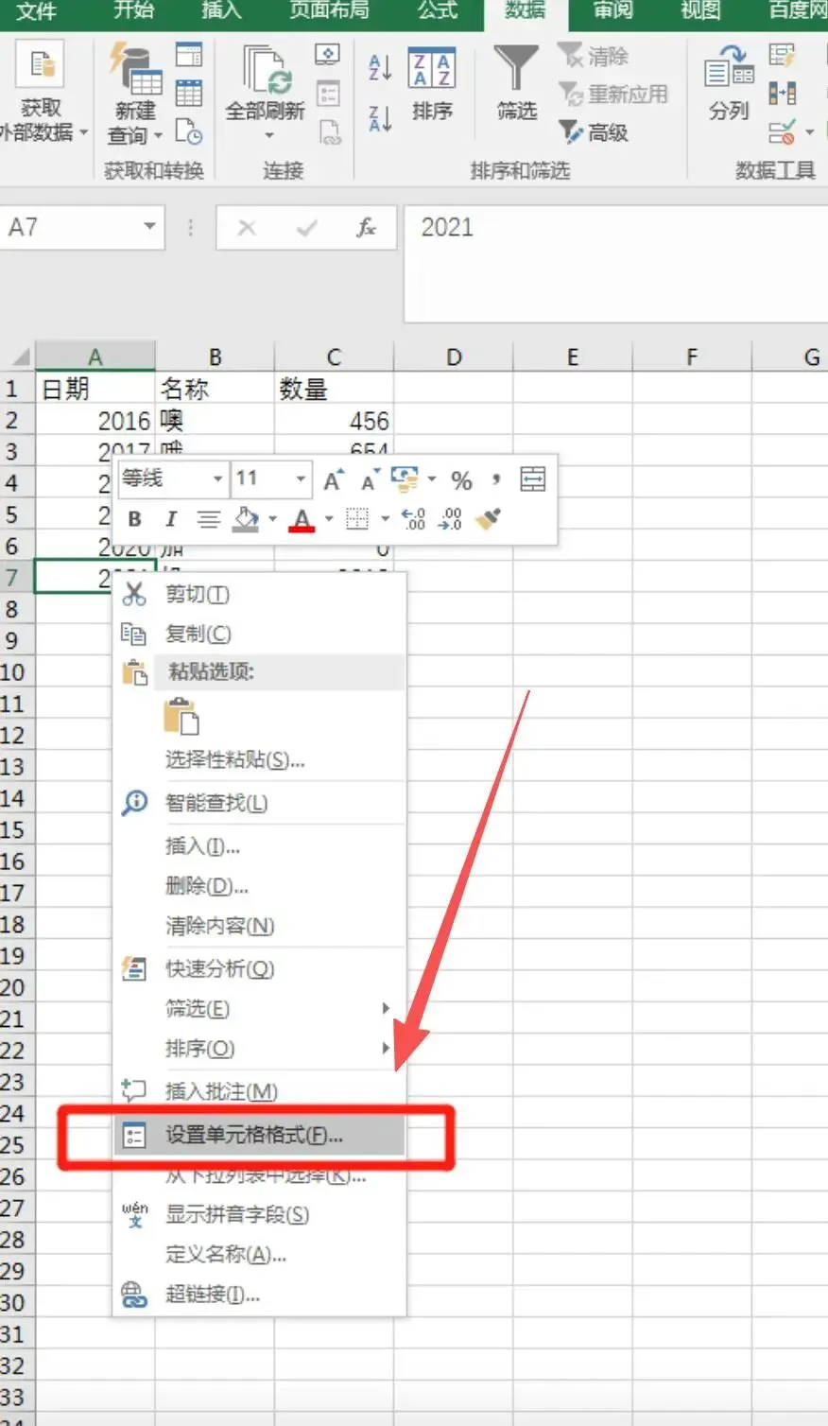Open the Name Box dropdown arrow
Image resolution: width=828 pixels, height=1426 pixels.
[149, 227]
